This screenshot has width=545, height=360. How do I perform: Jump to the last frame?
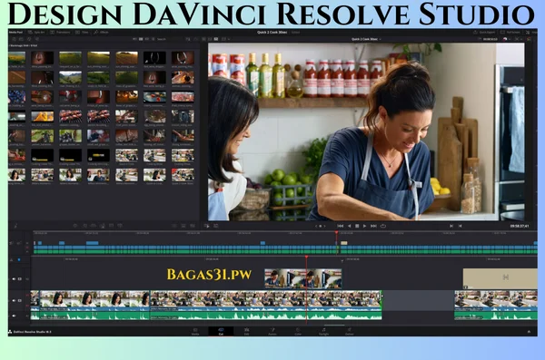point(373,226)
